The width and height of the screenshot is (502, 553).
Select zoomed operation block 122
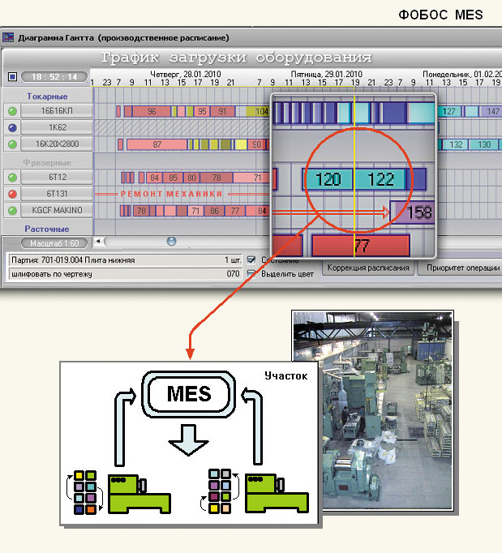pos(380,179)
